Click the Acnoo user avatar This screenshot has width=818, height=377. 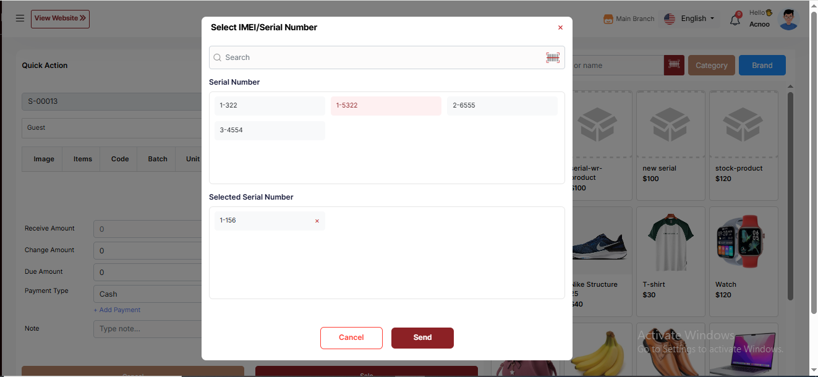pos(788,19)
